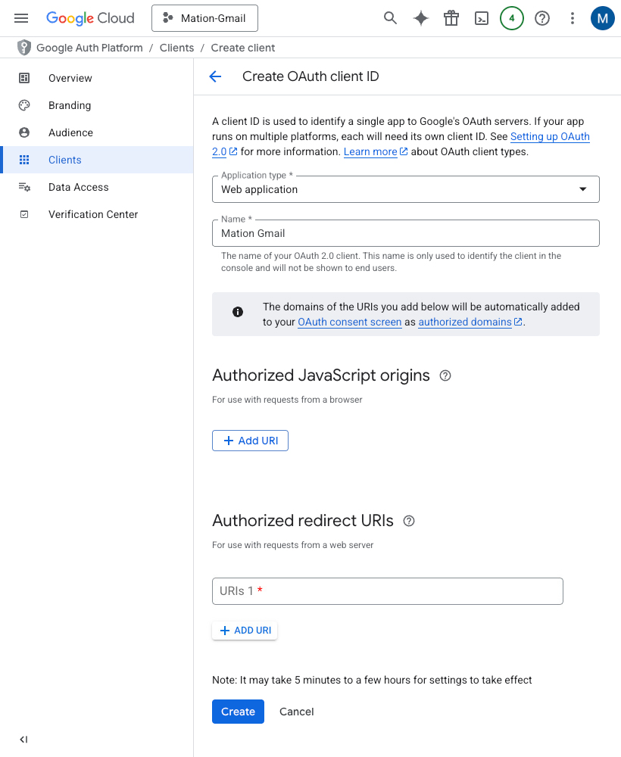The width and height of the screenshot is (621, 757).
Task: Select Clients in sidebar
Action: coord(97,160)
